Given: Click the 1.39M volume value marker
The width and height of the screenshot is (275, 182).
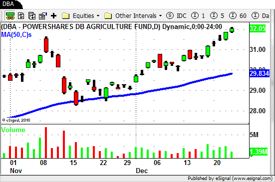Looking at the screenshot, I should (259, 152).
